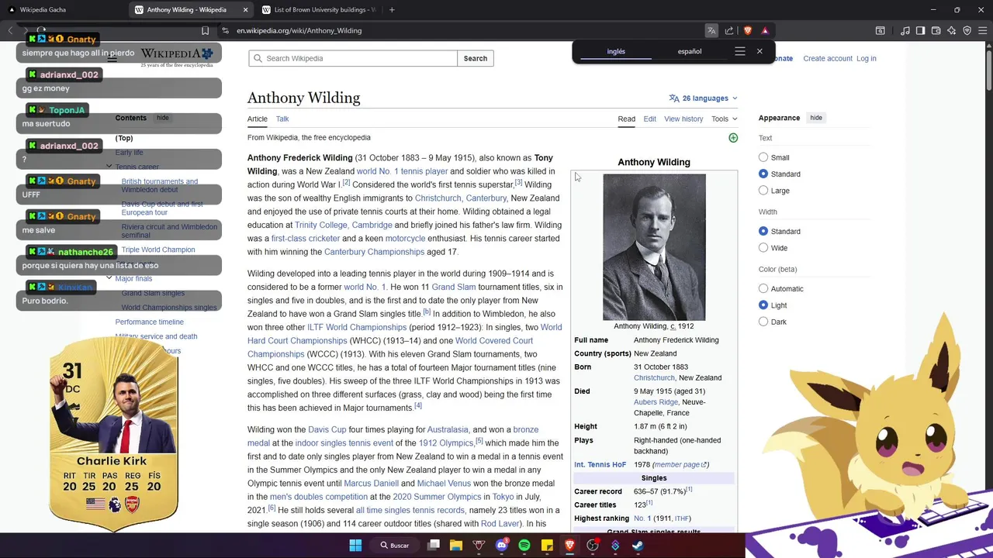Viewport: 993px width, 558px height.
Task: Open the Davis Cup link
Action: click(x=327, y=429)
